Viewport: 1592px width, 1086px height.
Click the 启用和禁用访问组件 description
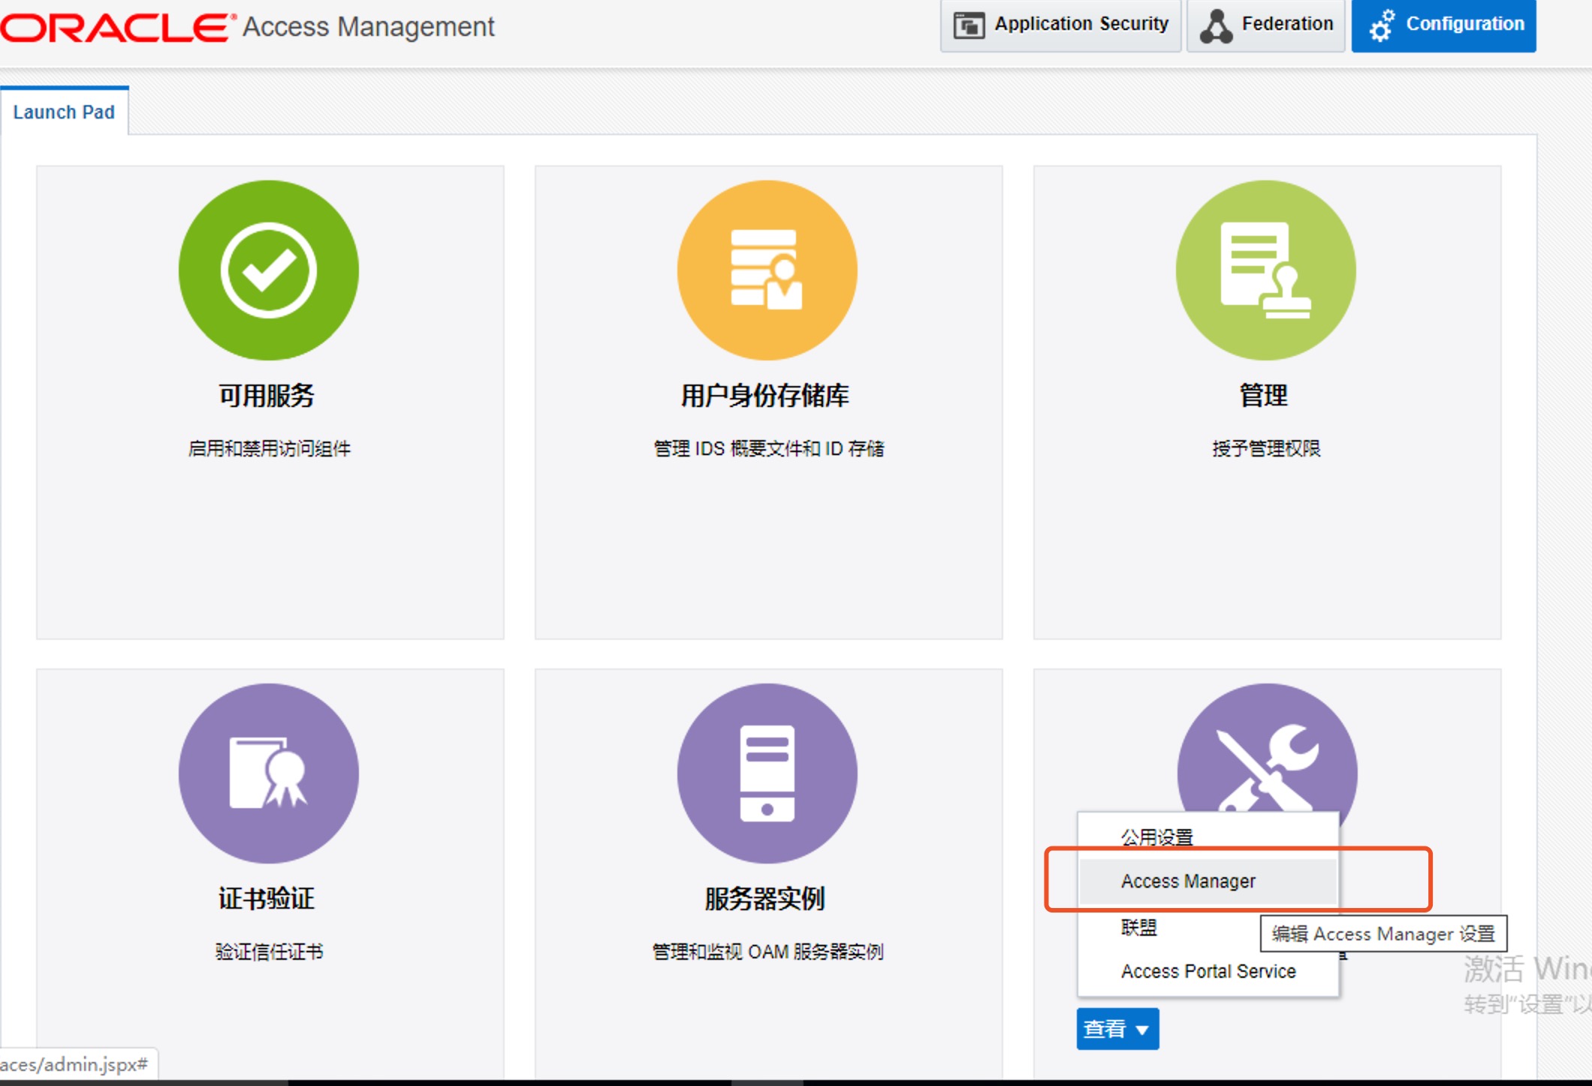pyautogui.click(x=269, y=448)
